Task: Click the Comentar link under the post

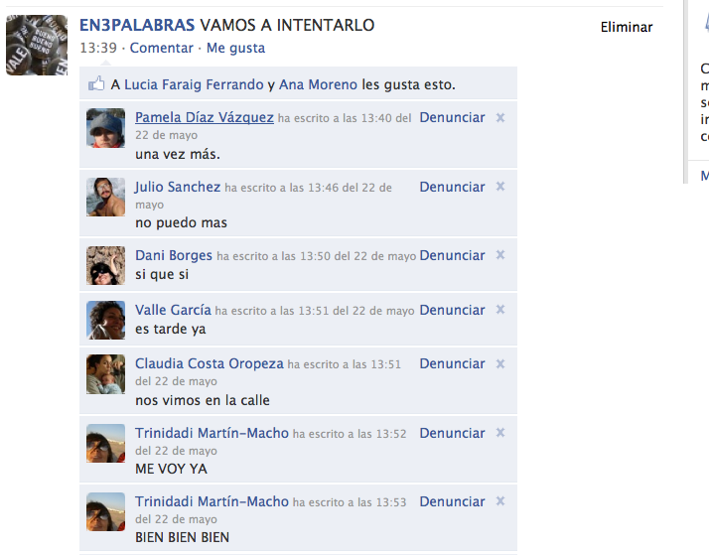Action: click(x=162, y=48)
